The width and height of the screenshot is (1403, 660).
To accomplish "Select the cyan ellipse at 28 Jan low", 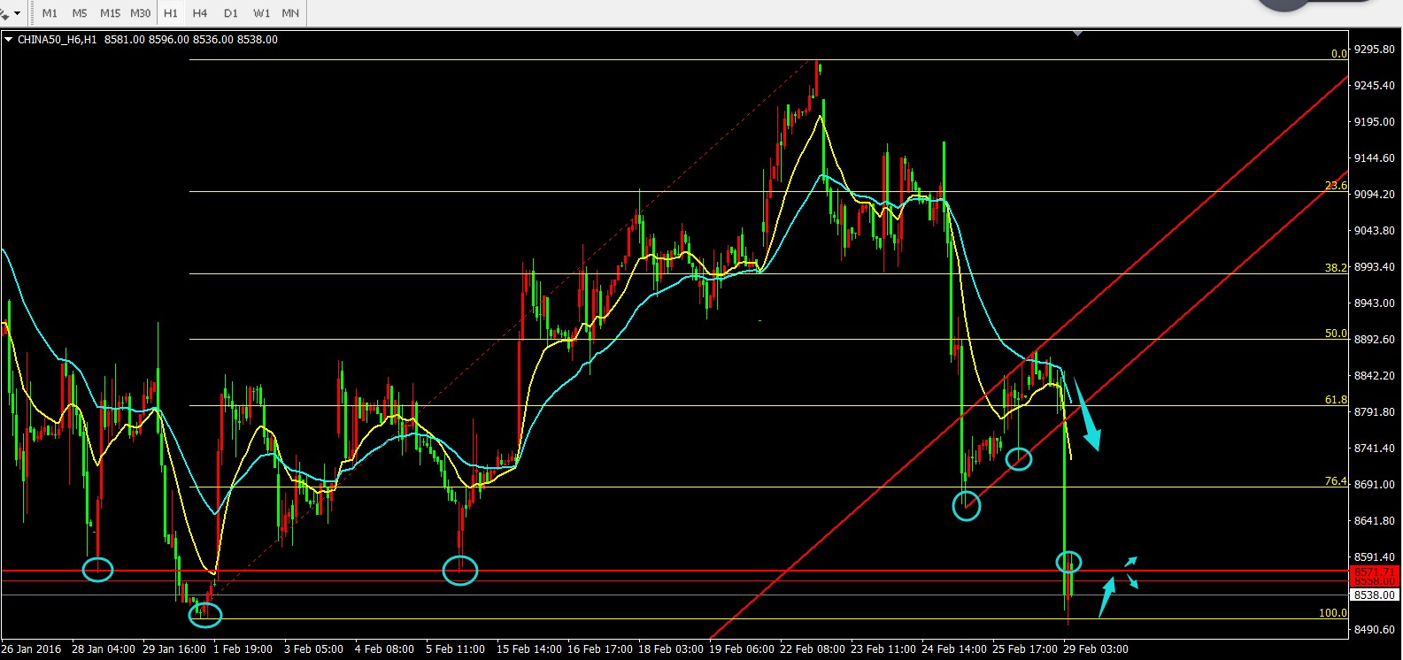I will (x=97, y=570).
